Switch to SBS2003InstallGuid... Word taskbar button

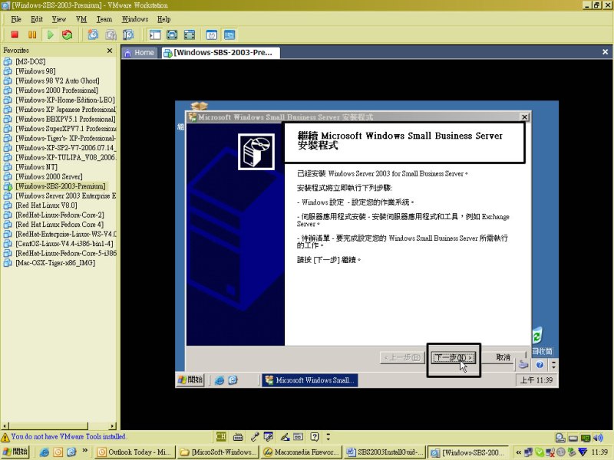pyautogui.click(x=386, y=452)
